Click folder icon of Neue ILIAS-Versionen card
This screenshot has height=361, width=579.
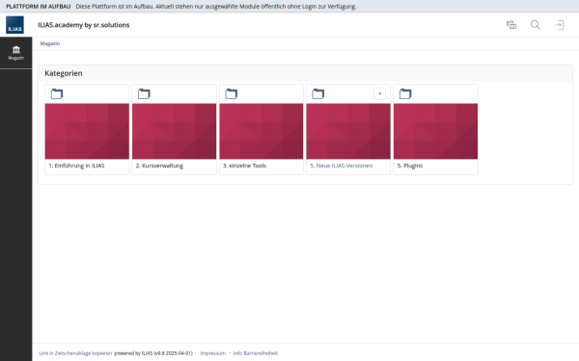click(x=317, y=94)
